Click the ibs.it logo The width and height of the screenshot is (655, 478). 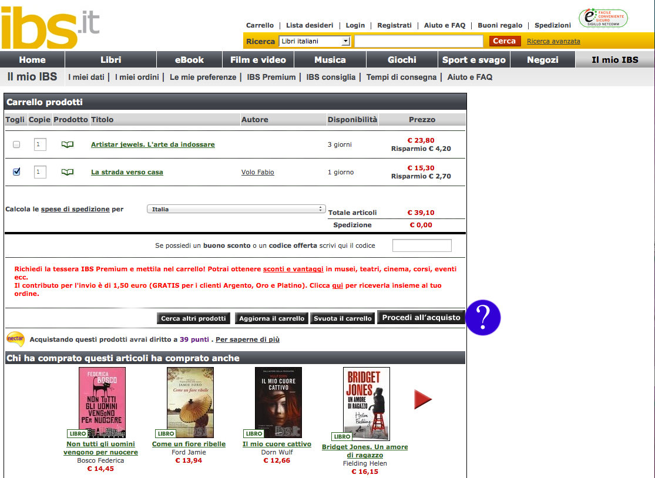click(x=50, y=28)
